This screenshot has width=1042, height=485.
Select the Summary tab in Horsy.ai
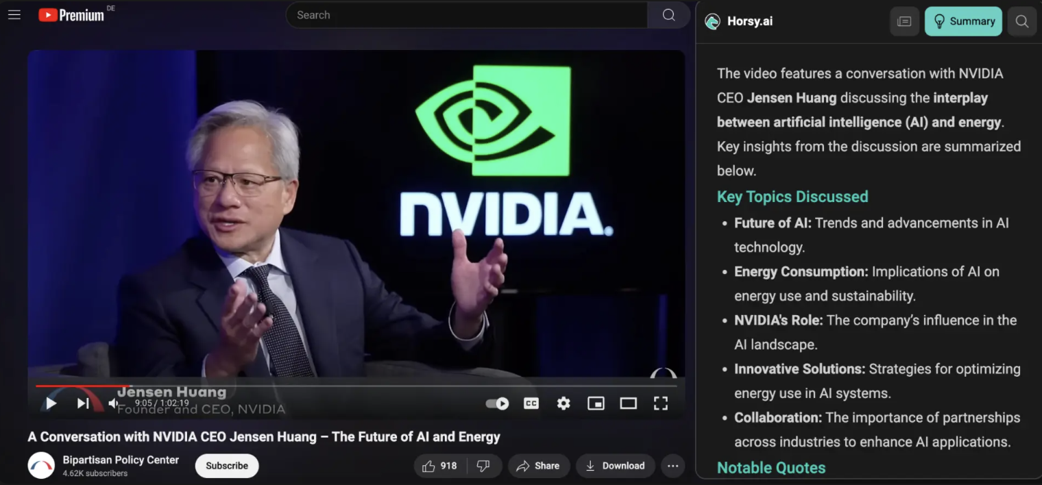[963, 21]
